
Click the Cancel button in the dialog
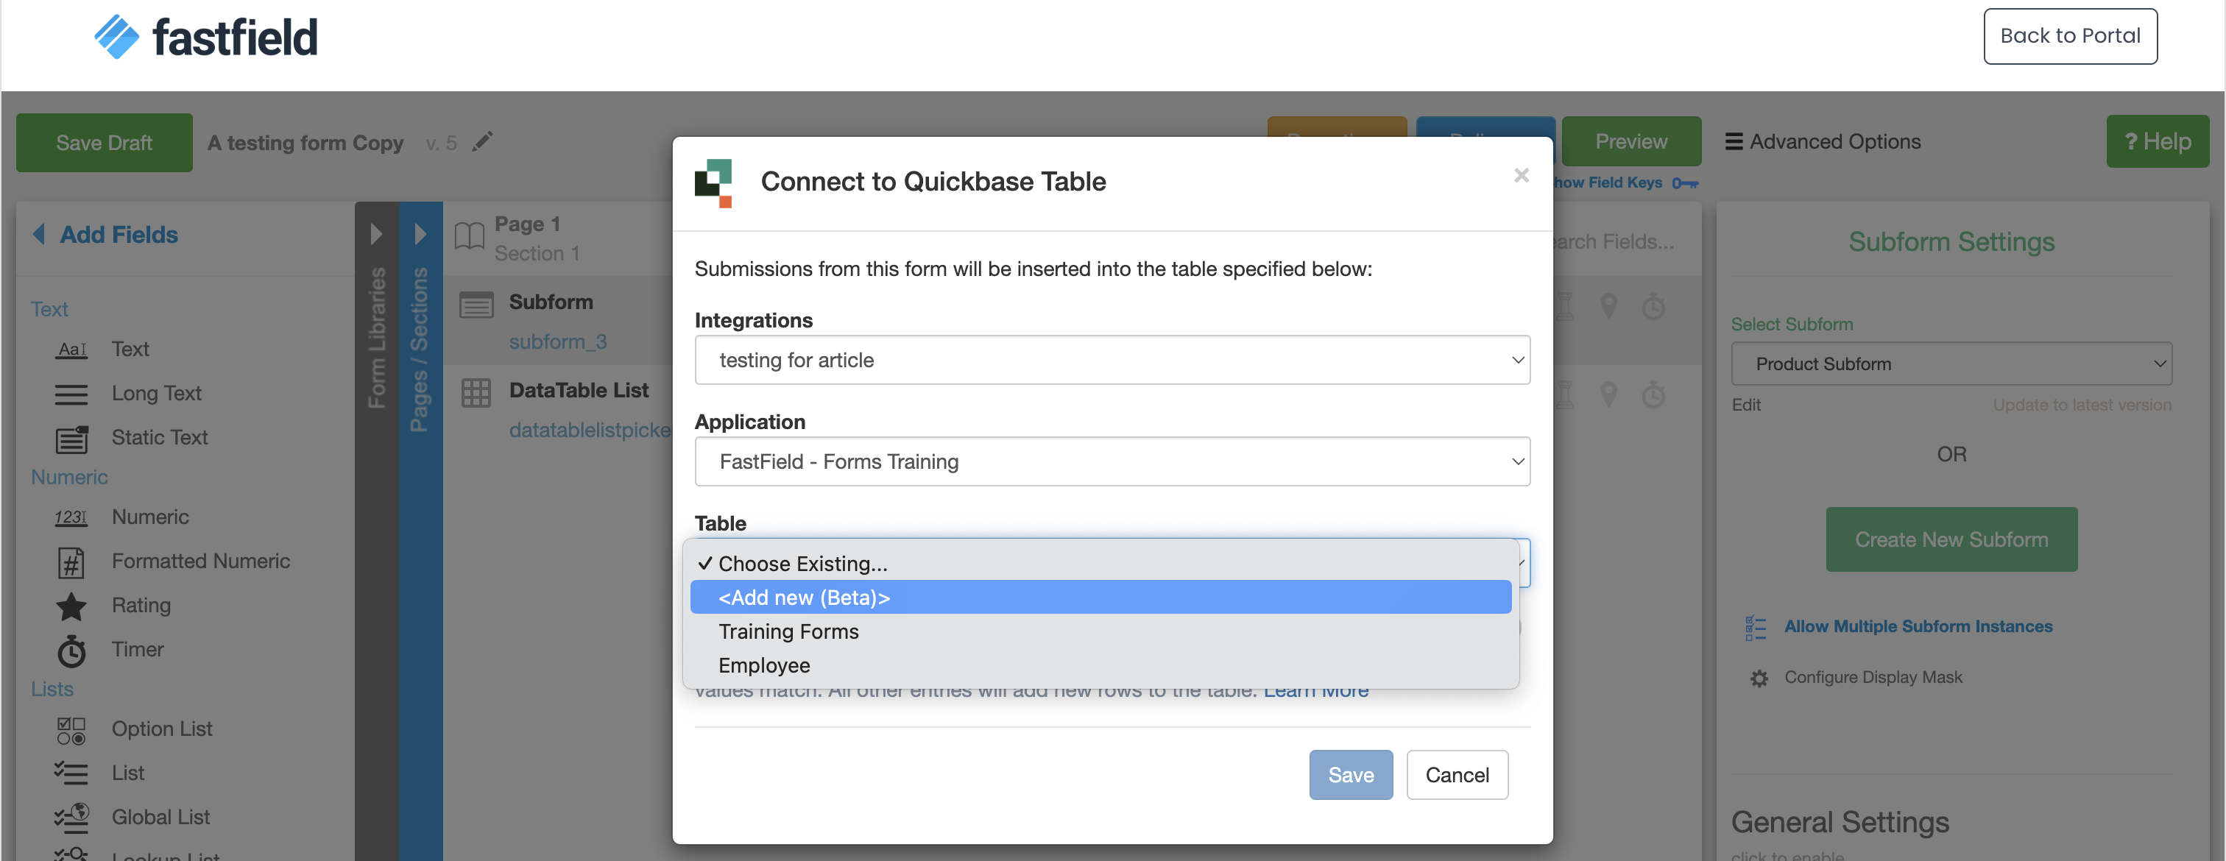point(1456,775)
